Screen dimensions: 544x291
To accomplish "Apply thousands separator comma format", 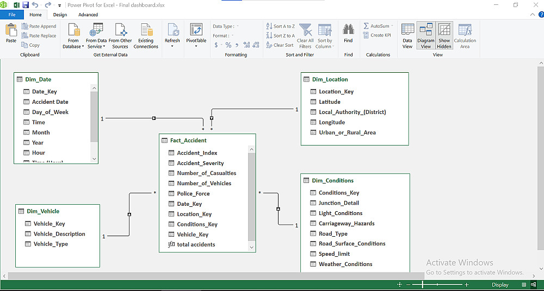I will pos(237,45).
